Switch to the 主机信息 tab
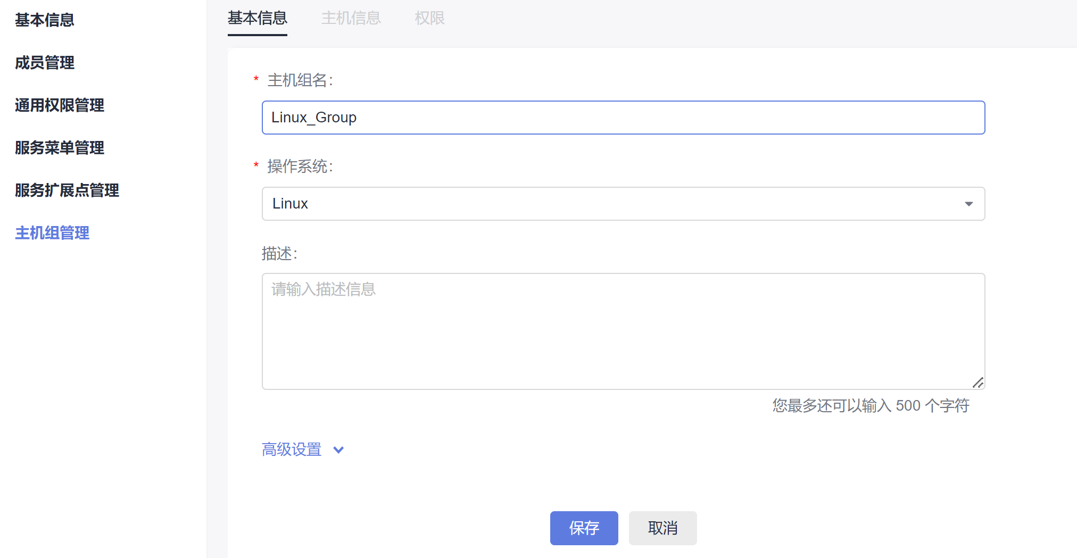1077x558 pixels. tap(351, 19)
